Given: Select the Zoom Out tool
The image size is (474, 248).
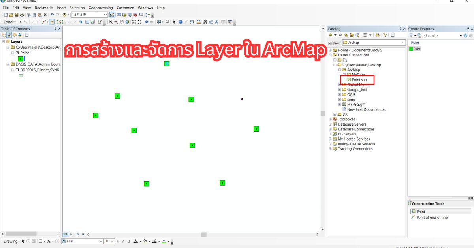Looking at the screenshot, I should pos(116,22).
